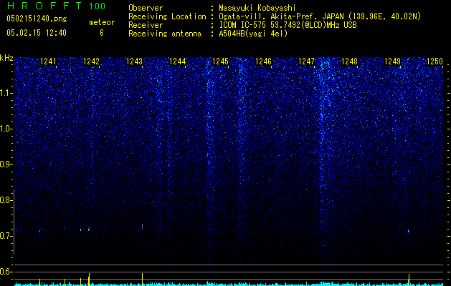
Task: Select the antenna text A504HB(yagi 4el)
Action: (x=253, y=34)
